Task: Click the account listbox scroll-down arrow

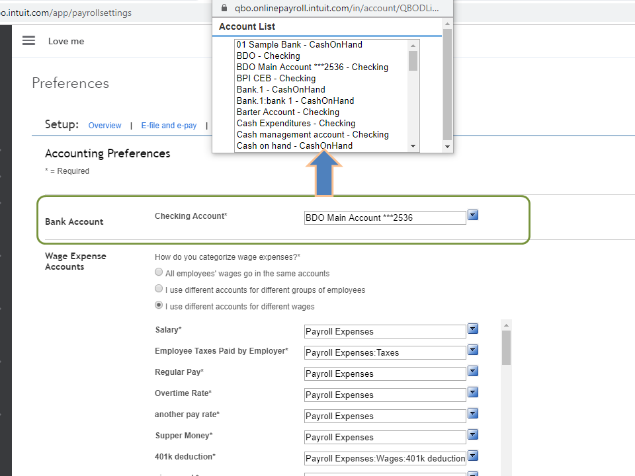Action: pos(413,146)
